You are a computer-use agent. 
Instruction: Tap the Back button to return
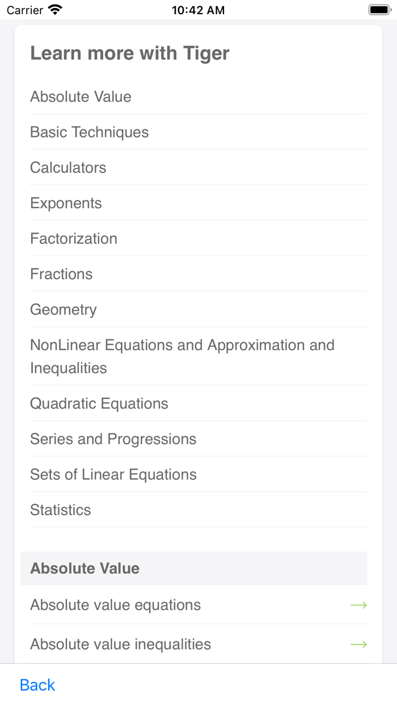(37, 684)
